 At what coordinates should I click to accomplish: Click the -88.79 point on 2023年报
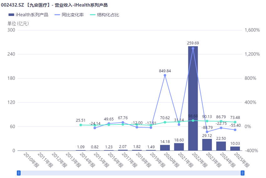207,132
